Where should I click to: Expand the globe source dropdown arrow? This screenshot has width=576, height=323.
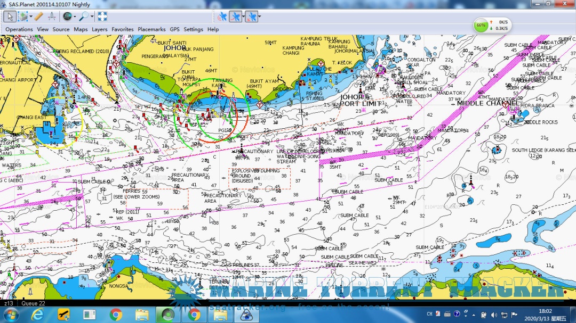75,16
